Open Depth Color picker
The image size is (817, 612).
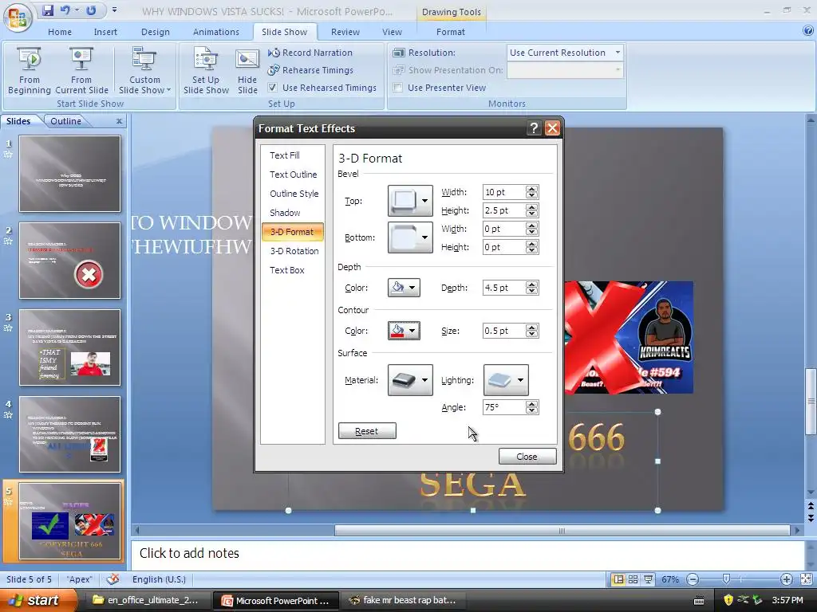[404, 287]
